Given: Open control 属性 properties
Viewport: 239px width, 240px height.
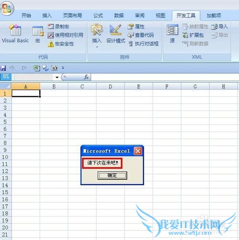Looking at the screenshot, I should coord(136,26).
